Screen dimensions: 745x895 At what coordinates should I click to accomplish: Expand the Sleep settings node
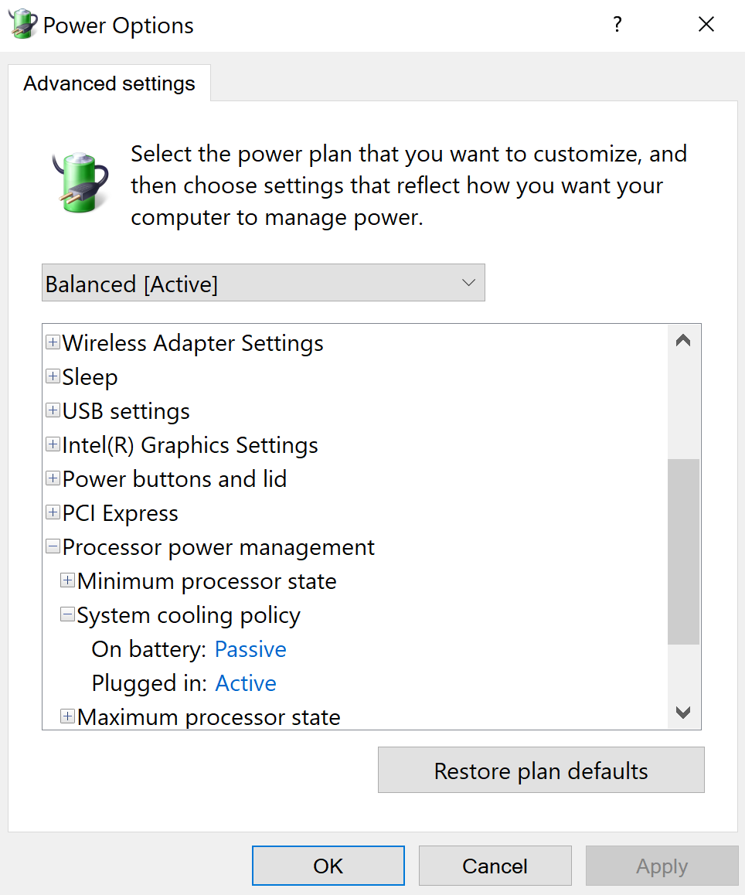53,376
